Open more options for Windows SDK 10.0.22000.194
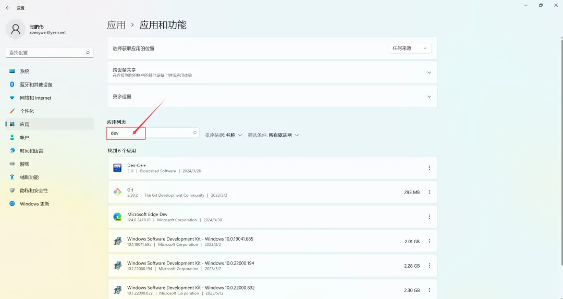This screenshot has width=563, height=299. point(429,266)
